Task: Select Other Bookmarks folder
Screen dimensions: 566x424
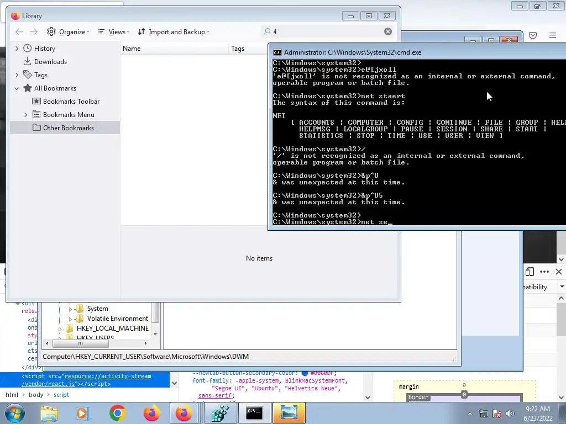Action: point(68,128)
